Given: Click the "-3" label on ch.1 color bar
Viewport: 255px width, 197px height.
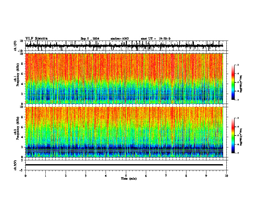Looking at the screenshot, I should pos(238,65).
